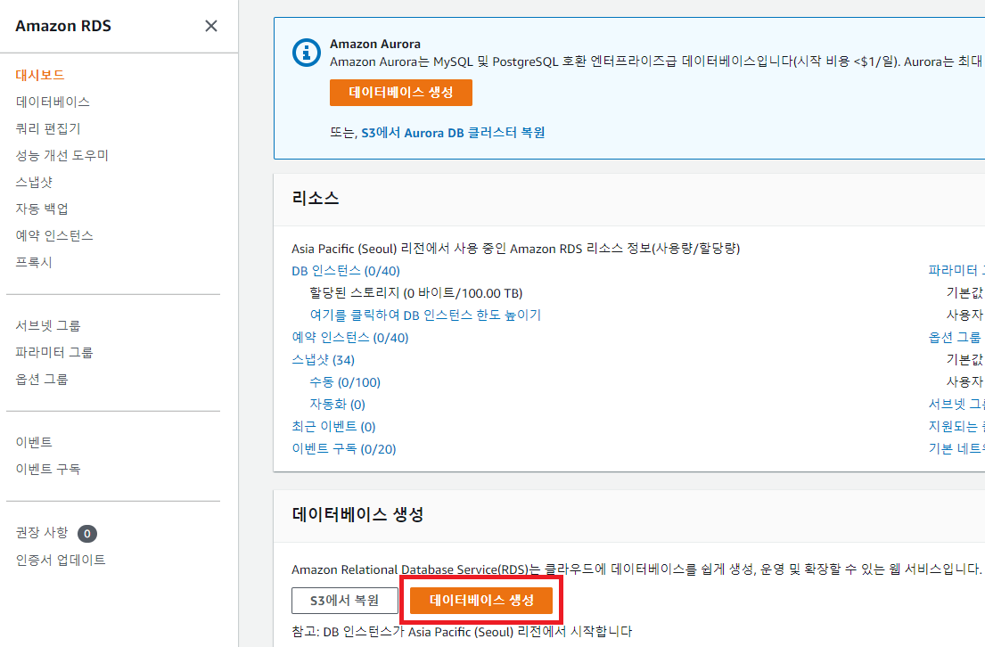The height and width of the screenshot is (647, 985).
Task: Open 자동화 (0) snapshots link
Action: click(x=337, y=404)
